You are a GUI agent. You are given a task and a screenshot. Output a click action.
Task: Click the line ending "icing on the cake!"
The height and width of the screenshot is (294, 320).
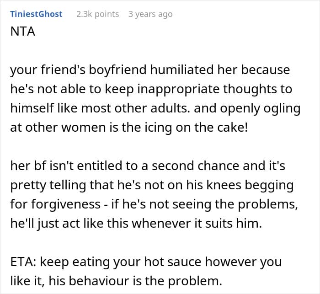(x=129, y=128)
